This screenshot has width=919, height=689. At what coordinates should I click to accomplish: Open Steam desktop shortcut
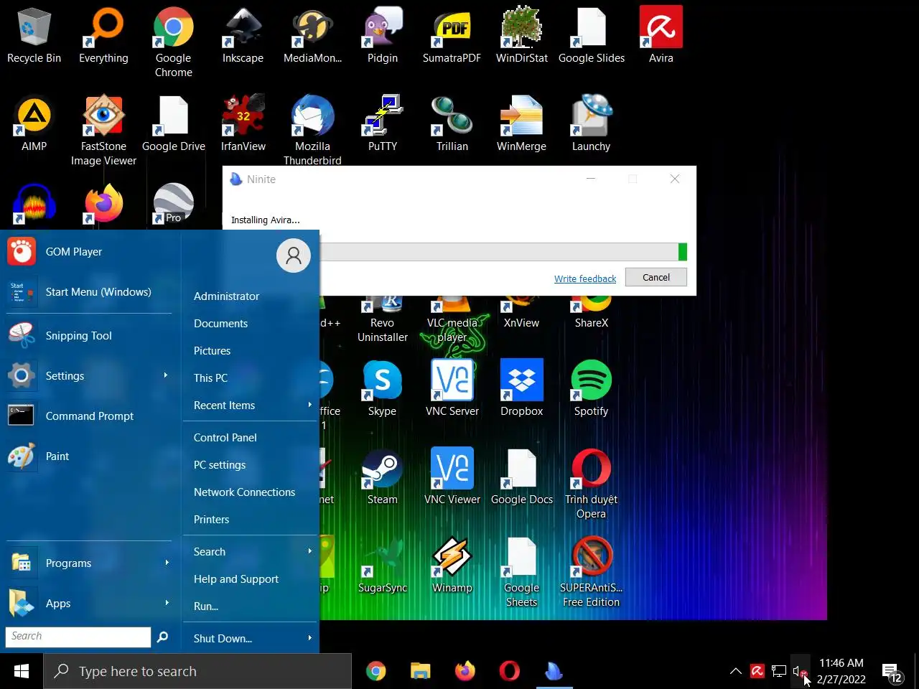tap(382, 477)
